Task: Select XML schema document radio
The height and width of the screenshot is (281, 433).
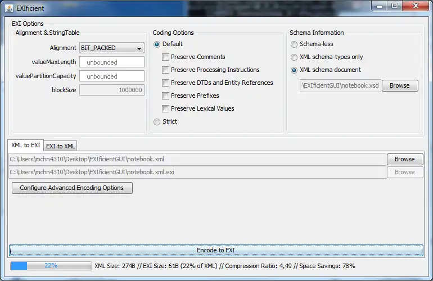Action: click(294, 70)
